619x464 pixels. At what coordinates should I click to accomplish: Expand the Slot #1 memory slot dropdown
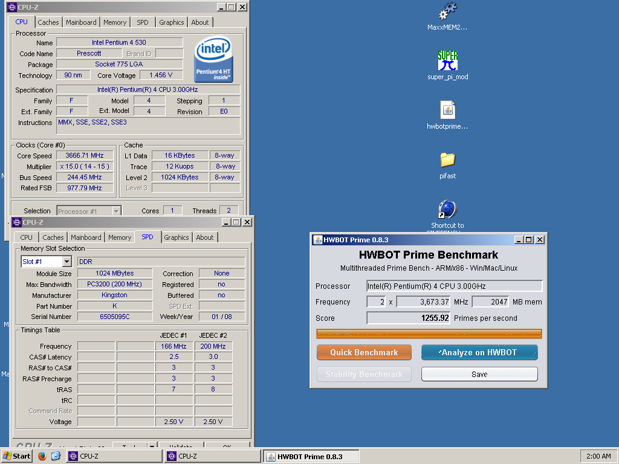pyautogui.click(x=66, y=262)
